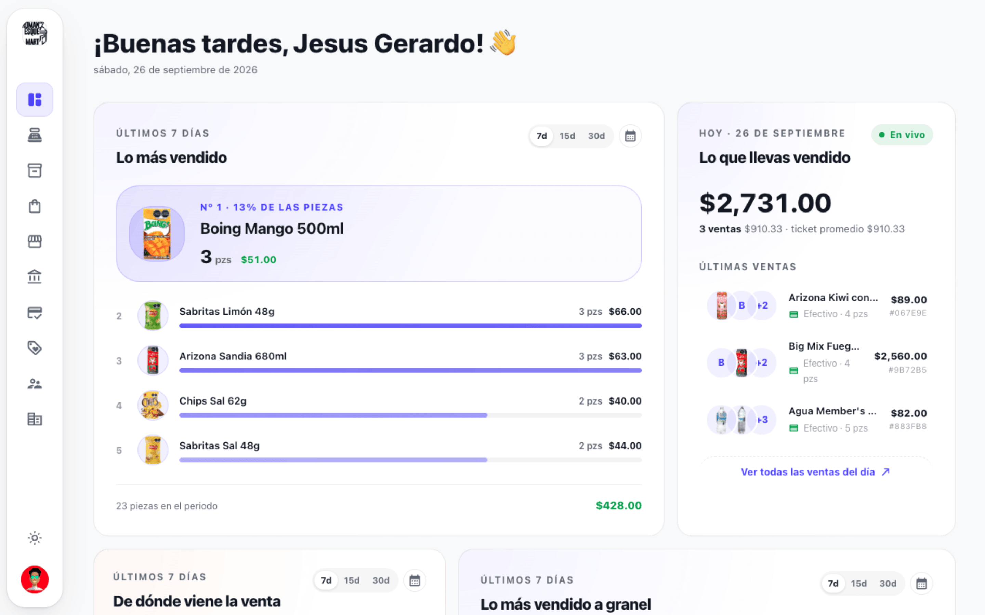Open calendar picker in Lo más vendido a granel
This screenshot has height=615, width=985.
tap(921, 584)
